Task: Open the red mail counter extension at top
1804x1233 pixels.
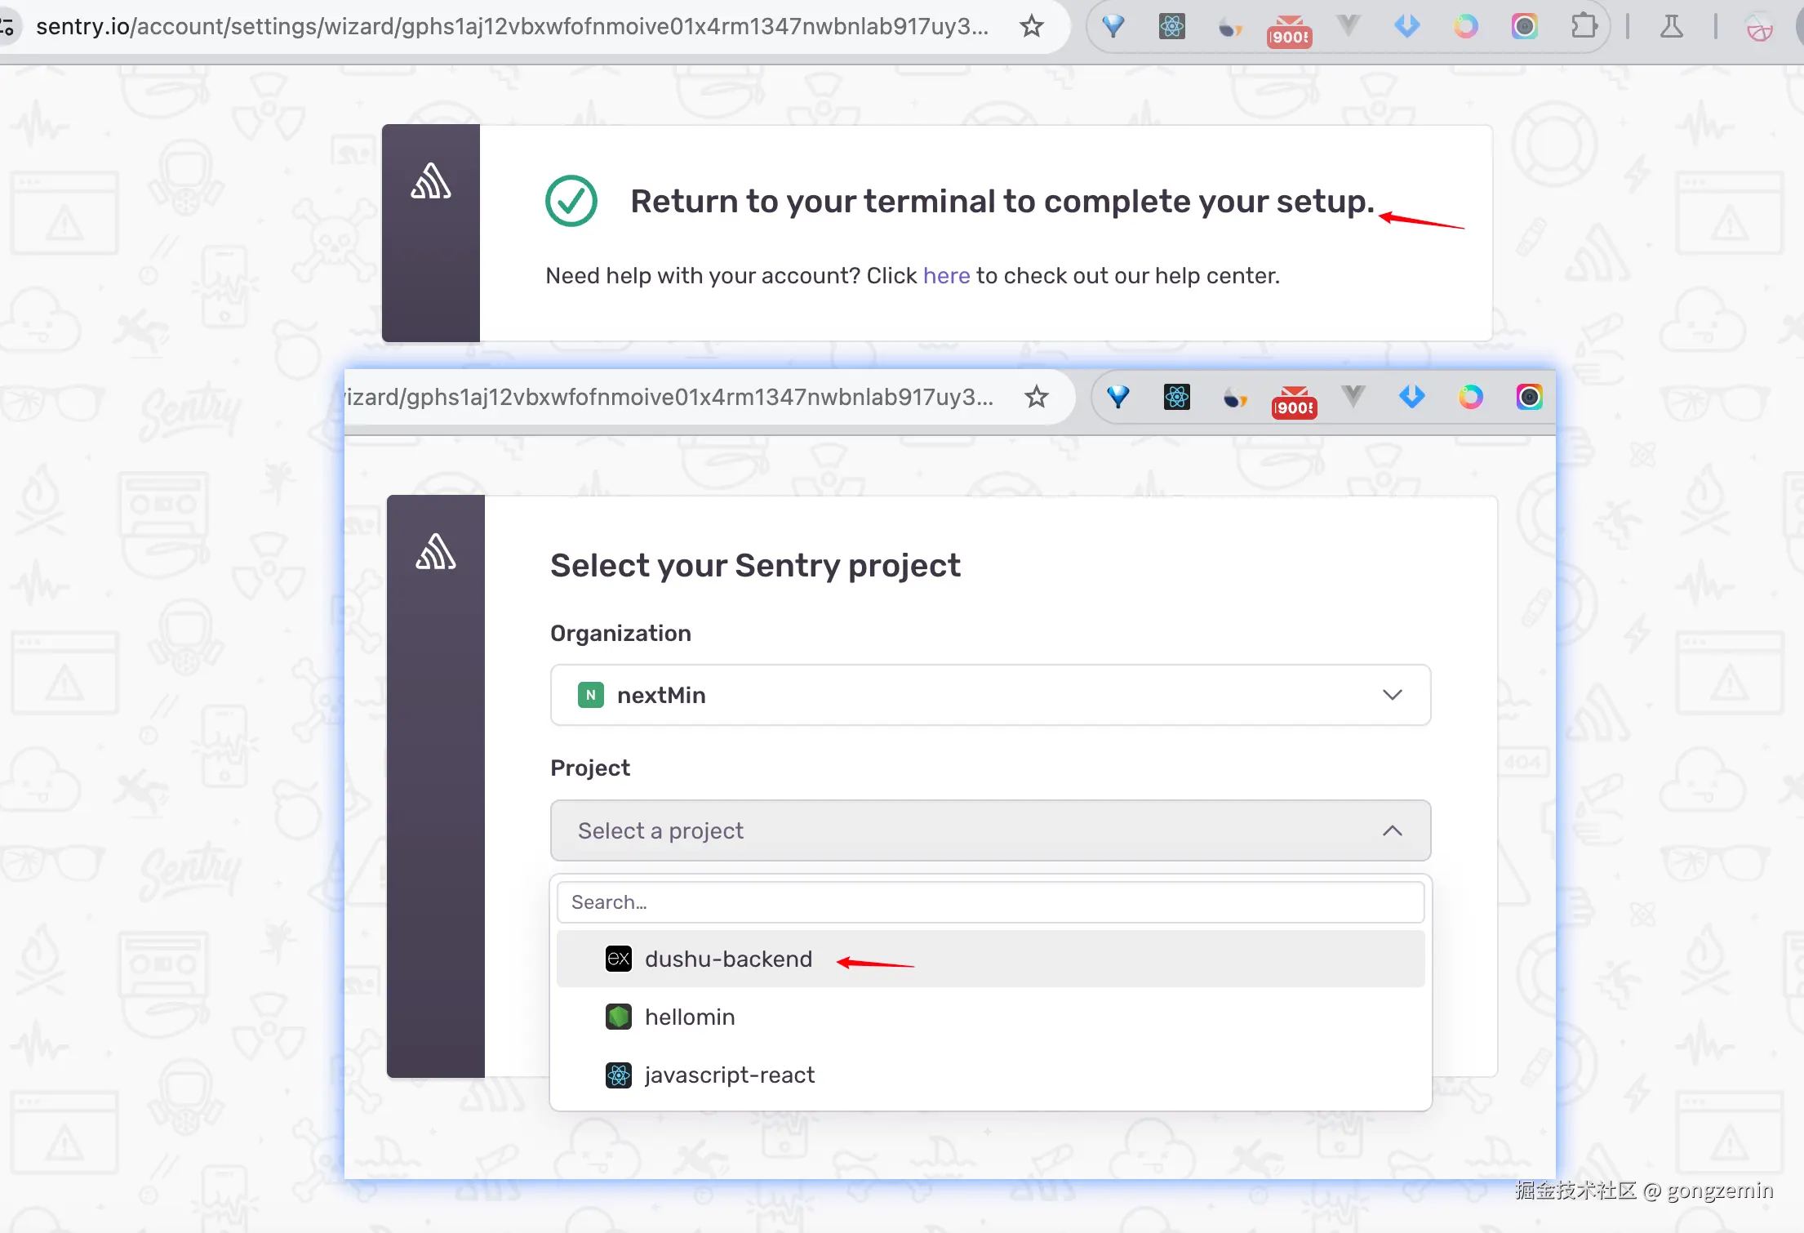Action: point(1289,31)
